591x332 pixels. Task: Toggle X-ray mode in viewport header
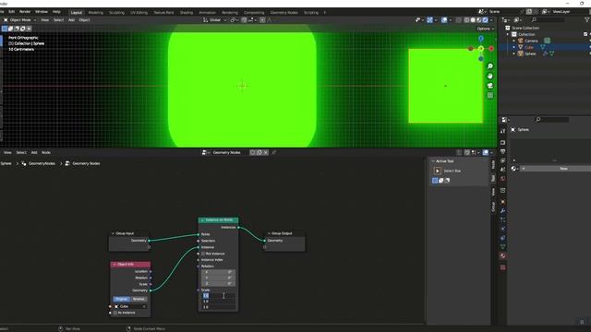click(x=458, y=20)
